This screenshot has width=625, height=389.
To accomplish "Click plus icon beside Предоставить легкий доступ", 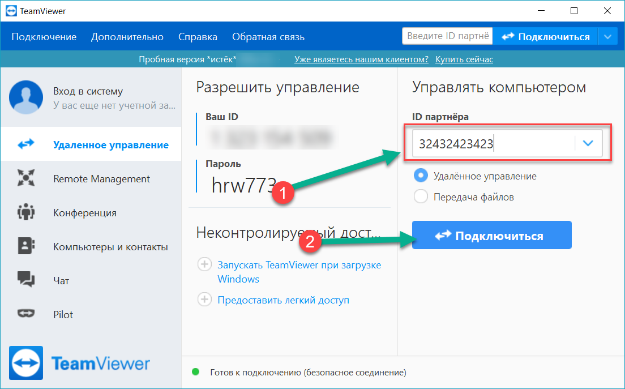I will (x=204, y=300).
